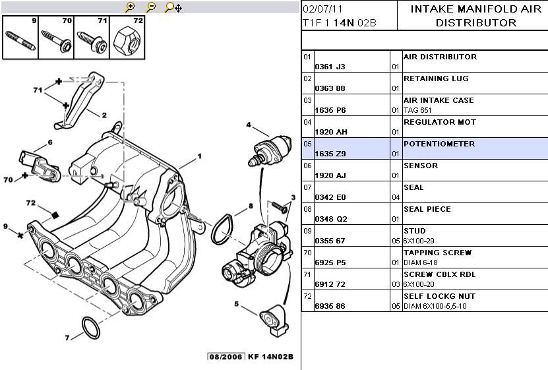
Task: Click the KF 14N02B diagram code
Action: [x=271, y=357]
